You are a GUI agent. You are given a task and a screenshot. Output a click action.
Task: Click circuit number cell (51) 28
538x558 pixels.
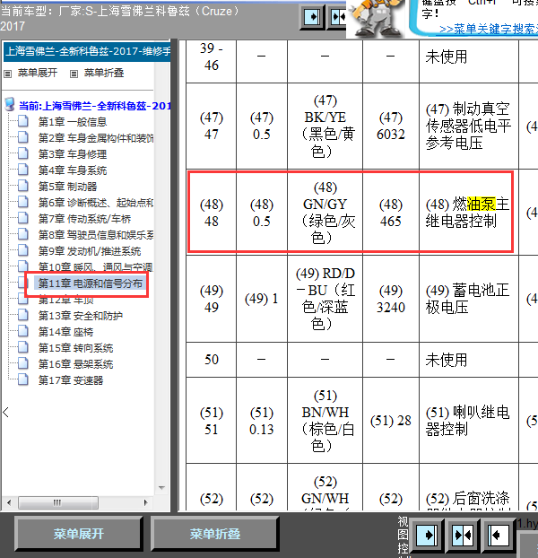pos(391,421)
